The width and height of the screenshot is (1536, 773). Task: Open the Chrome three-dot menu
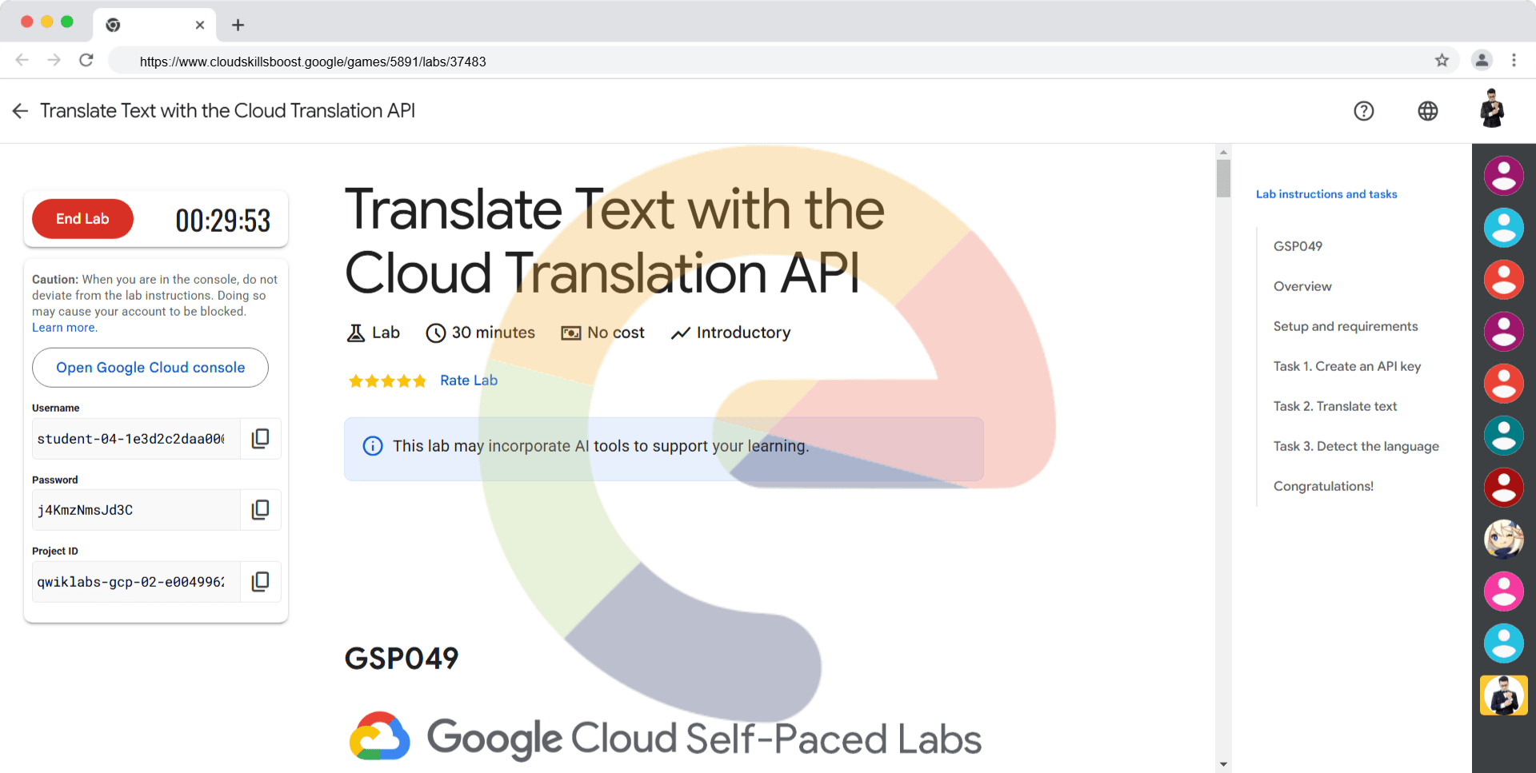pos(1514,61)
